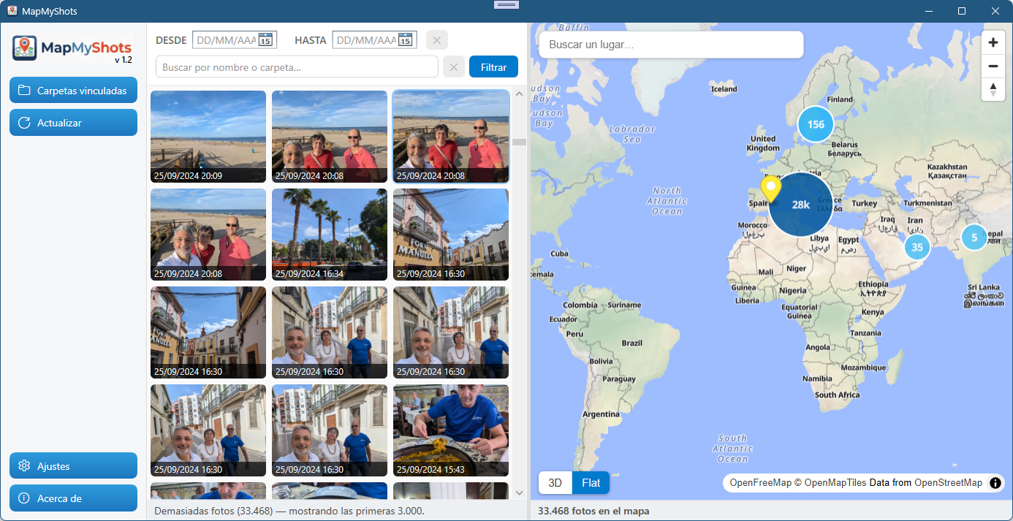The image size is (1013, 521).
Task: Click the Buscar por nombre o carpeta field
Action: coord(297,67)
